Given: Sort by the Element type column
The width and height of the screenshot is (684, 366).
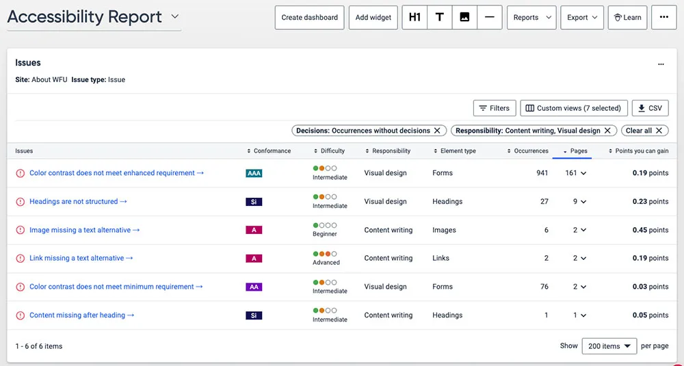Looking at the screenshot, I should tap(455, 151).
